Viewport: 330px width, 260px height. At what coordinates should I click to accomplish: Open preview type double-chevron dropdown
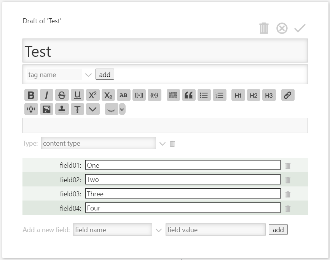pyautogui.click(x=122, y=109)
